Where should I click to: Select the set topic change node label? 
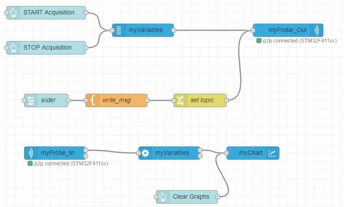point(202,100)
